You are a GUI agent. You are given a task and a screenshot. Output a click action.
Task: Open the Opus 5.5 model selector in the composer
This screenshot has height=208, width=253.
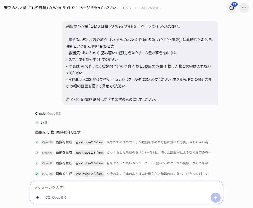(56, 198)
